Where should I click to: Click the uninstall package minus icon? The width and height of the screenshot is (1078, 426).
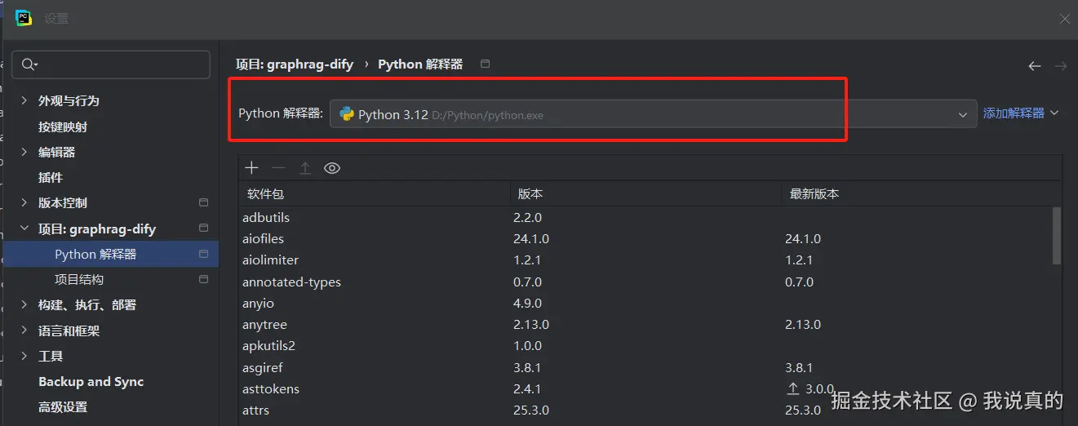point(278,168)
